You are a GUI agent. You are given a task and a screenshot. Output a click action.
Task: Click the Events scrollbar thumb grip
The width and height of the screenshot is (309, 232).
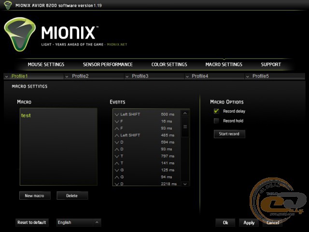[x=185, y=127]
